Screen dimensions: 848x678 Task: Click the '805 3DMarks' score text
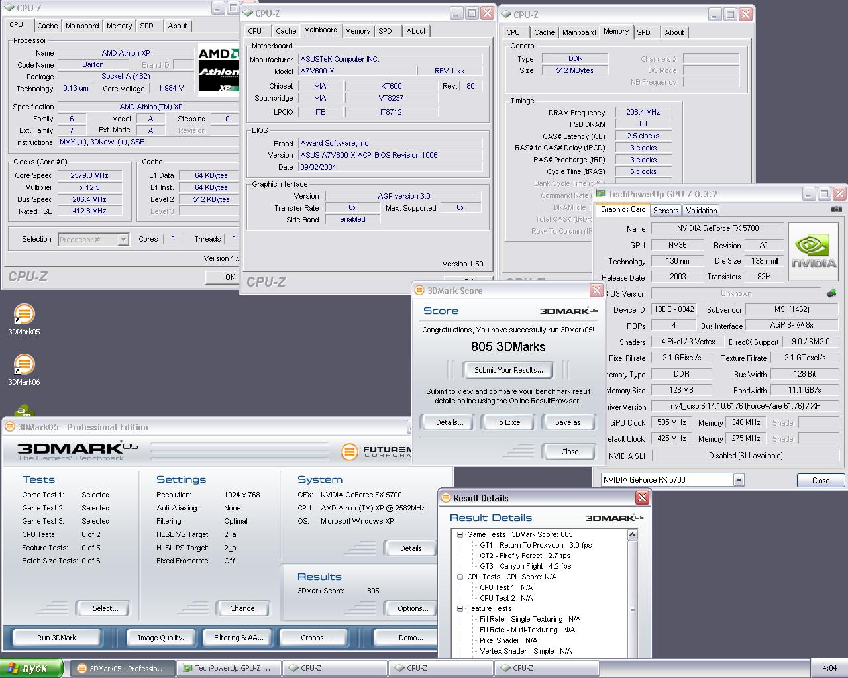click(508, 346)
